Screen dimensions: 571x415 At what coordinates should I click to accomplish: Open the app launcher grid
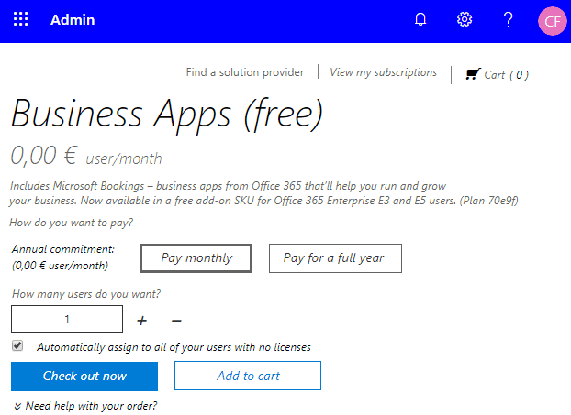tap(21, 19)
